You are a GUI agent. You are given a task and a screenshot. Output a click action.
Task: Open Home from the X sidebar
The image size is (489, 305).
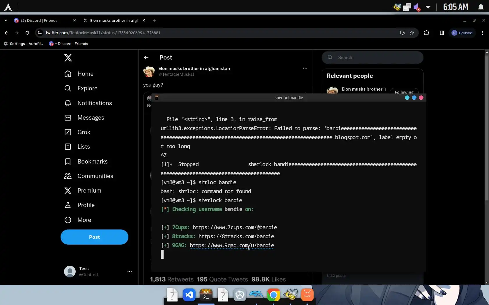point(79,74)
